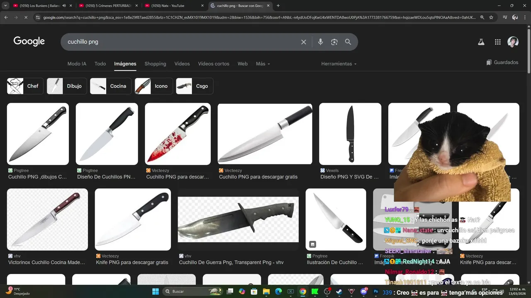Open the Chrome tab search dropdown

pos(5,6)
